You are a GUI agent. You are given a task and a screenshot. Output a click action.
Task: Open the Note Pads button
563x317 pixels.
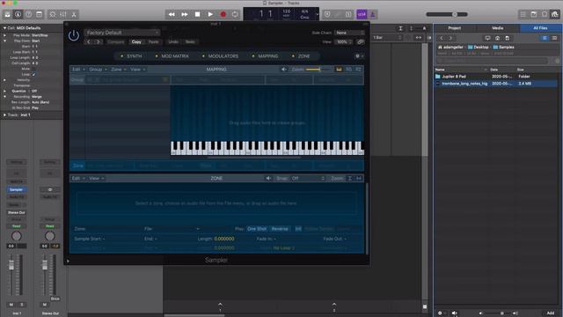(534, 14)
